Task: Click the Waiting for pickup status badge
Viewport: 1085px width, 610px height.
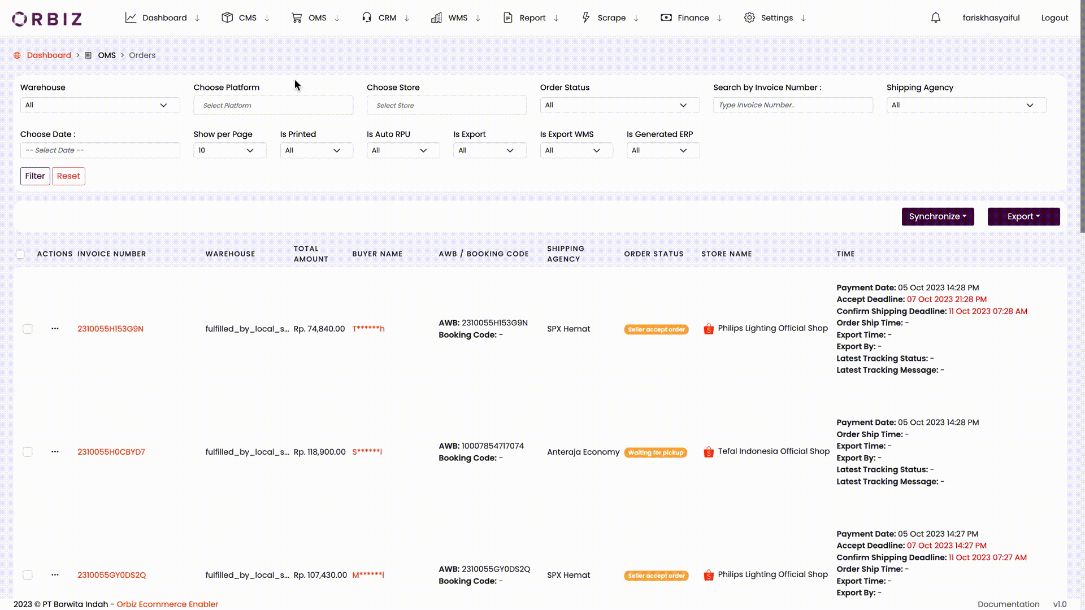Action: click(x=656, y=452)
